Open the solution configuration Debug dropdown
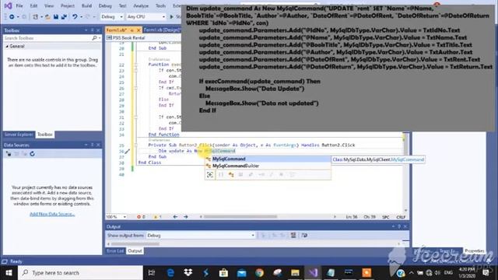This screenshot has width=498, height=280. 112,16
